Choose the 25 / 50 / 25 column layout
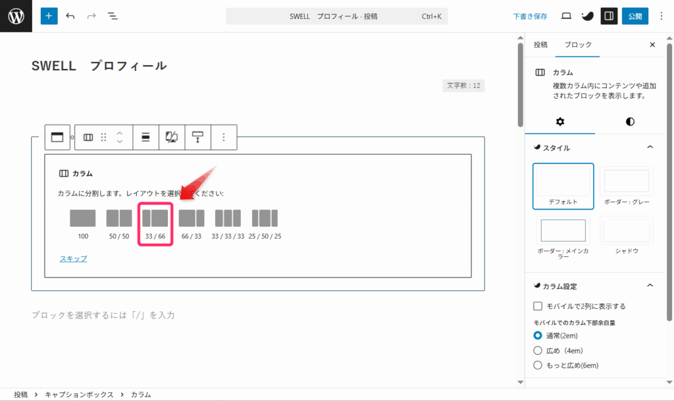 [265, 224]
